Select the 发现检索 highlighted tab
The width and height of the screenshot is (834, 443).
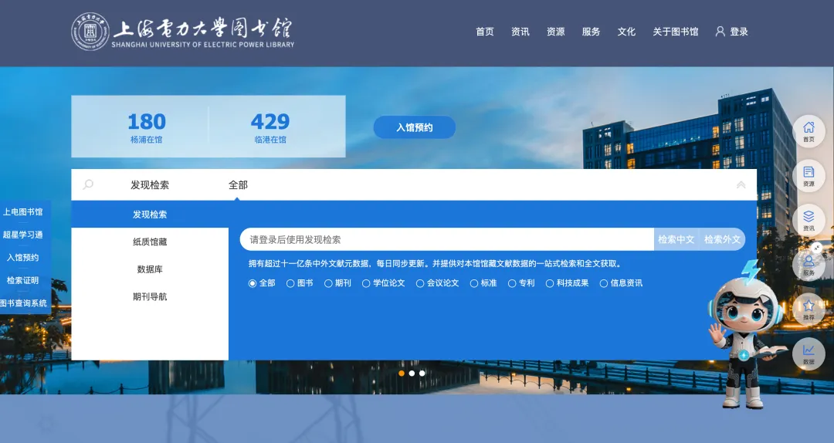(150, 215)
